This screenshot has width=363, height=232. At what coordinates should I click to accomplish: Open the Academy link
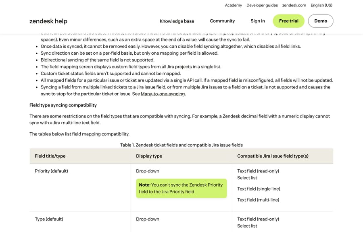click(x=234, y=5)
